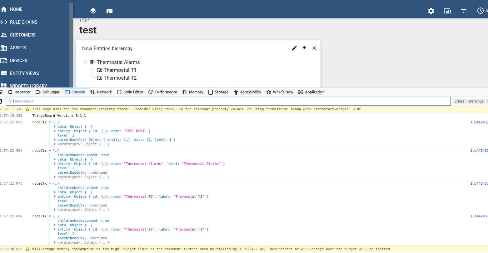Select the DEVICES icon in sidebar
This screenshot has width=488, height=253.
4,61
